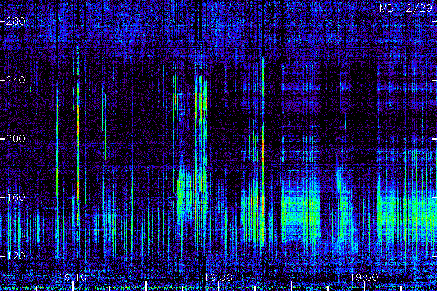Click the 19:30 time axis label
The height and width of the screenshot is (291, 437).
[x=218, y=277]
